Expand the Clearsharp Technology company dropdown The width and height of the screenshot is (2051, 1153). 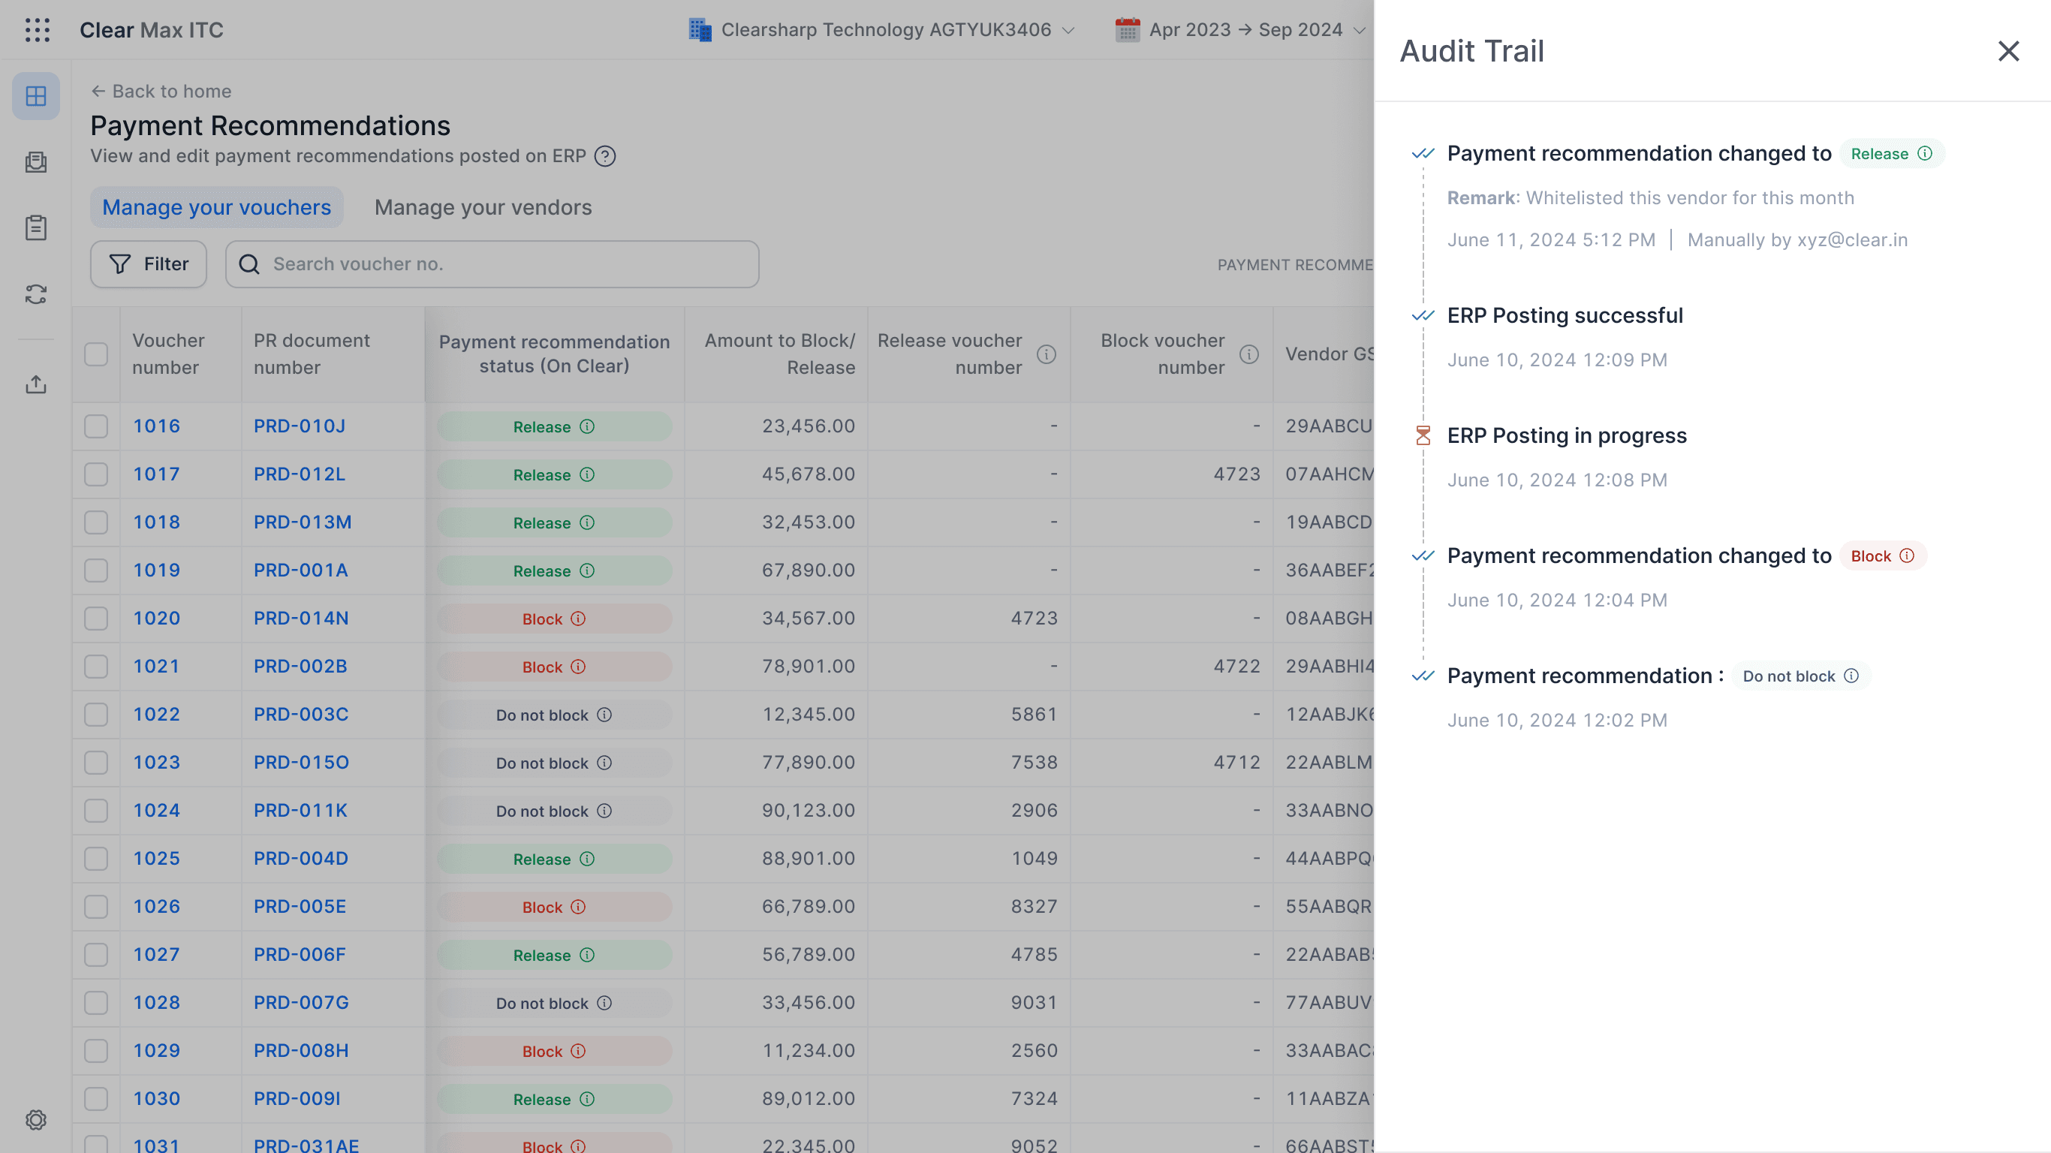882,30
